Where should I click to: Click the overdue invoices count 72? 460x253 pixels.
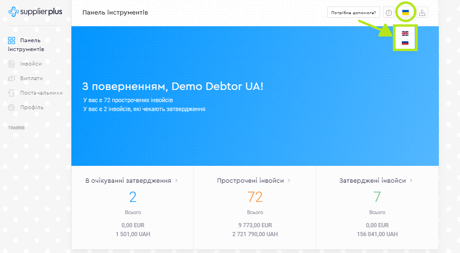tap(255, 197)
